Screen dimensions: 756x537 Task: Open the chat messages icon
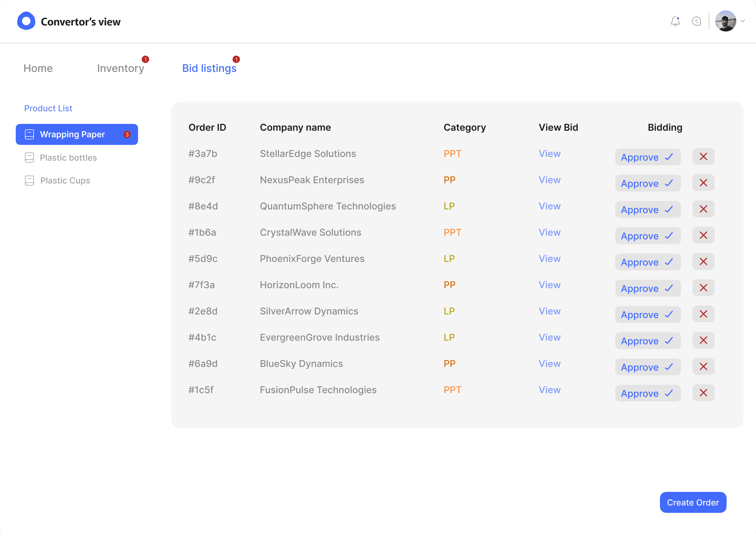696,22
